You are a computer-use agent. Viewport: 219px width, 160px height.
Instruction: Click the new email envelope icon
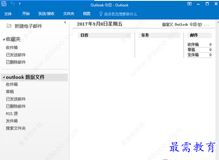tap(9, 26)
